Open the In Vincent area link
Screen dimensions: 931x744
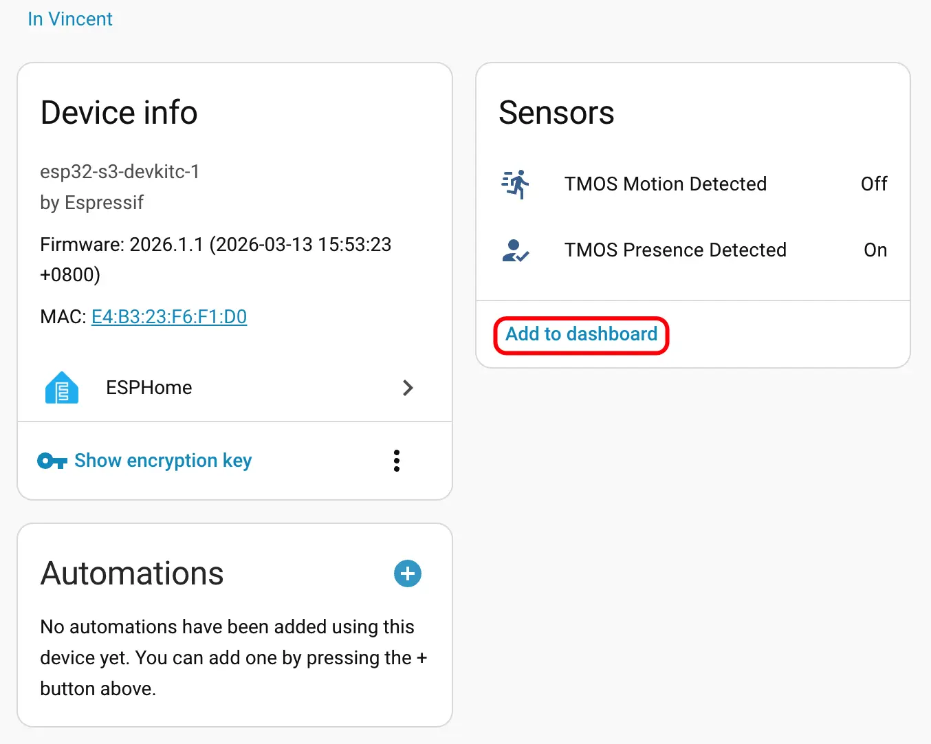(x=70, y=19)
